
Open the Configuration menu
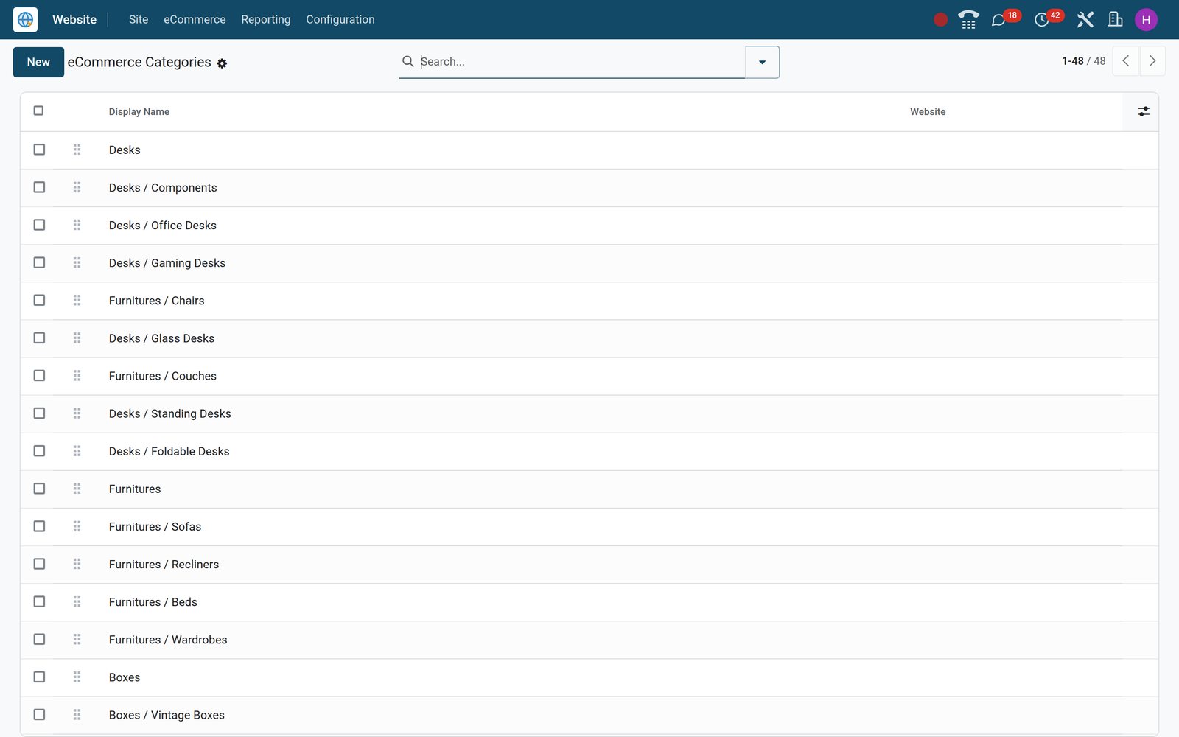point(340,20)
